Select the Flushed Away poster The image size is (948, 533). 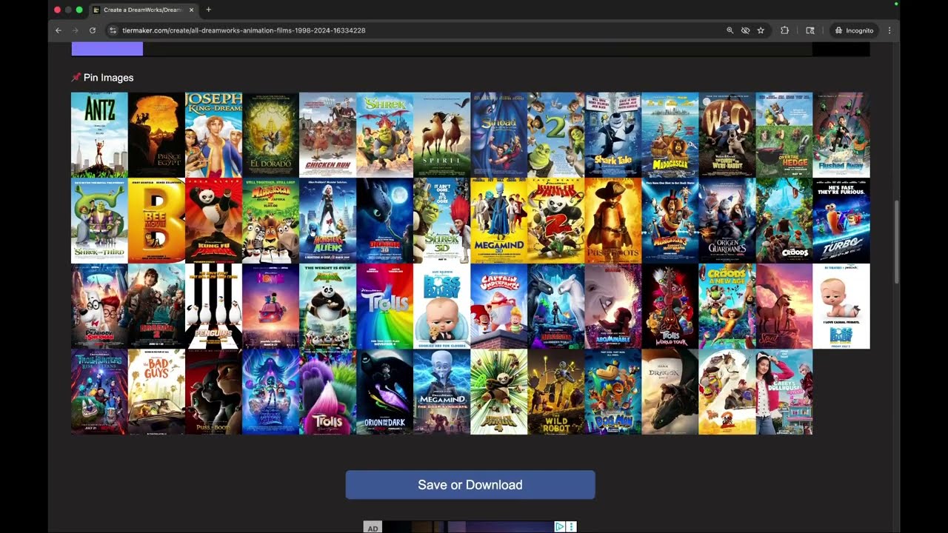(841, 135)
